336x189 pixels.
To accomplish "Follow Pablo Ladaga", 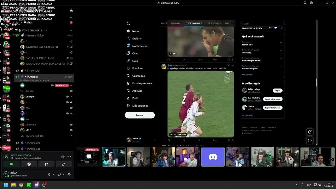I will 278,91.
